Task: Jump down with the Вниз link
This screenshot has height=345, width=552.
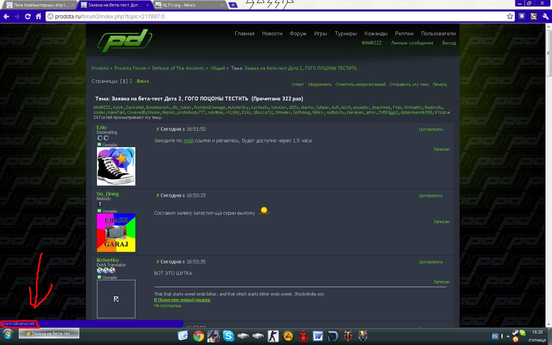Action: pos(143,81)
